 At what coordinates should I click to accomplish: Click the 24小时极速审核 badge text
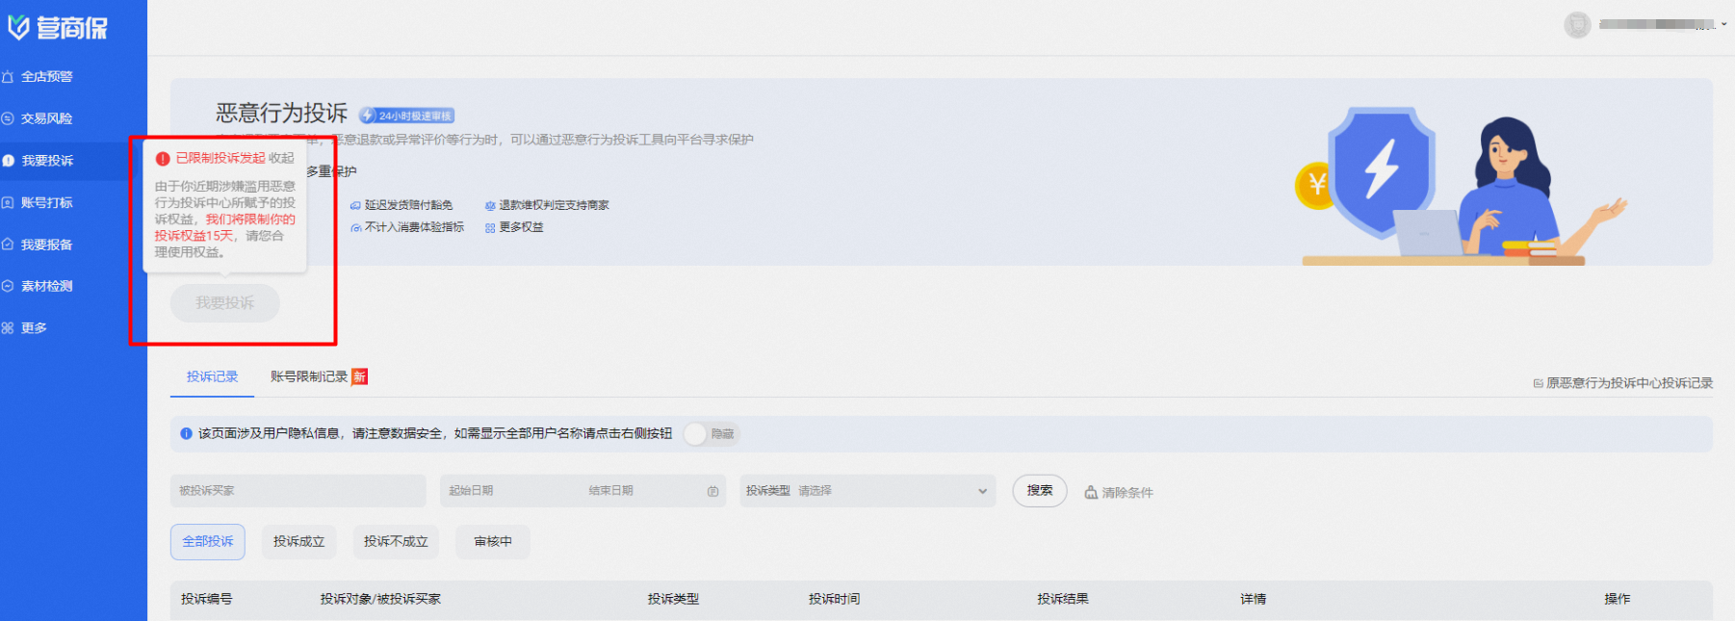[415, 116]
